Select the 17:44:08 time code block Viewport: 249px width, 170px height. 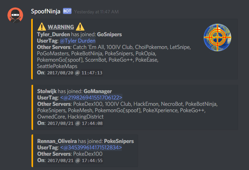(92, 123)
